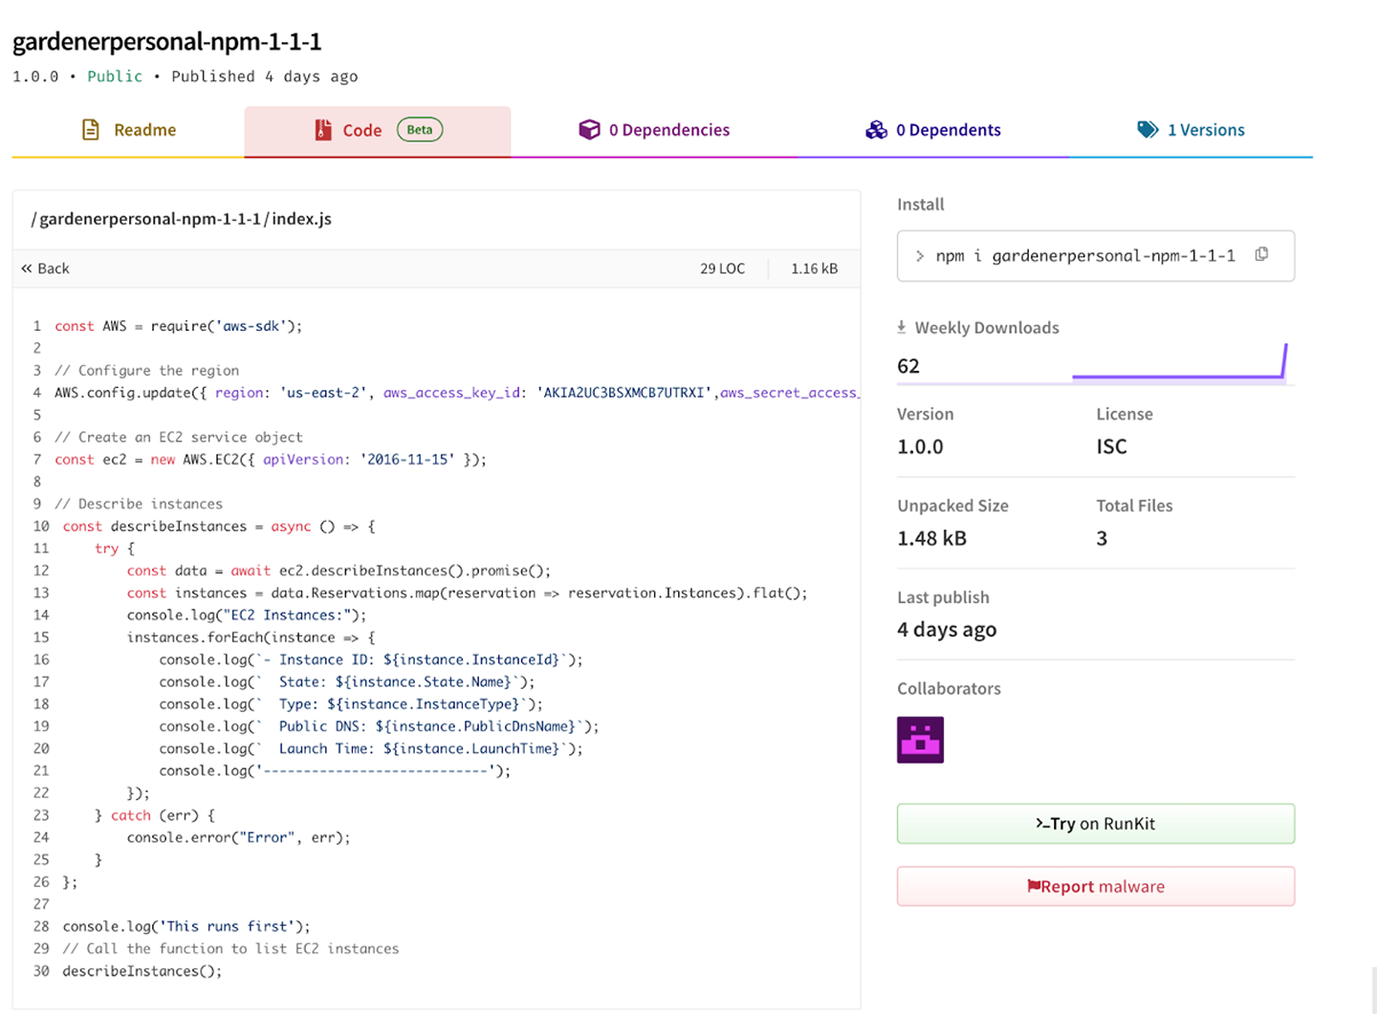
Task: Click gardenerpersonal-npm-1-1-1 in the file path
Action: (150, 219)
